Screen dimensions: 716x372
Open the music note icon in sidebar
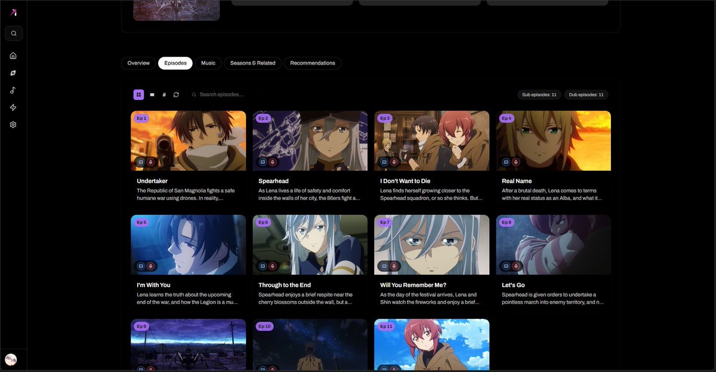[13, 90]
